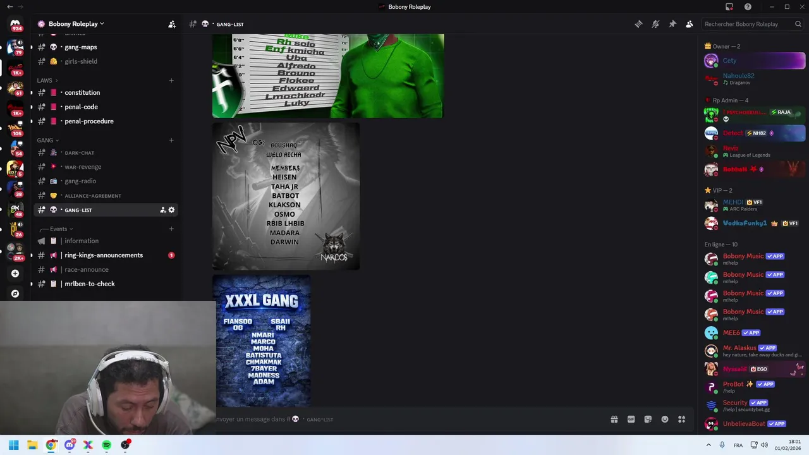Open member Detect's profile
This screenshot has width=809, height=455.
pos(755,133)
